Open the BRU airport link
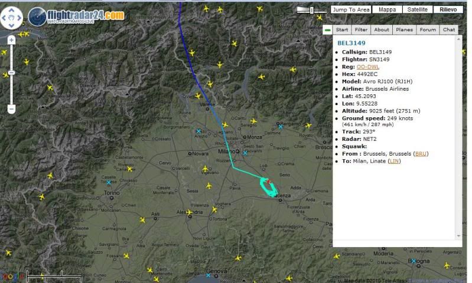 coord(421,154)
